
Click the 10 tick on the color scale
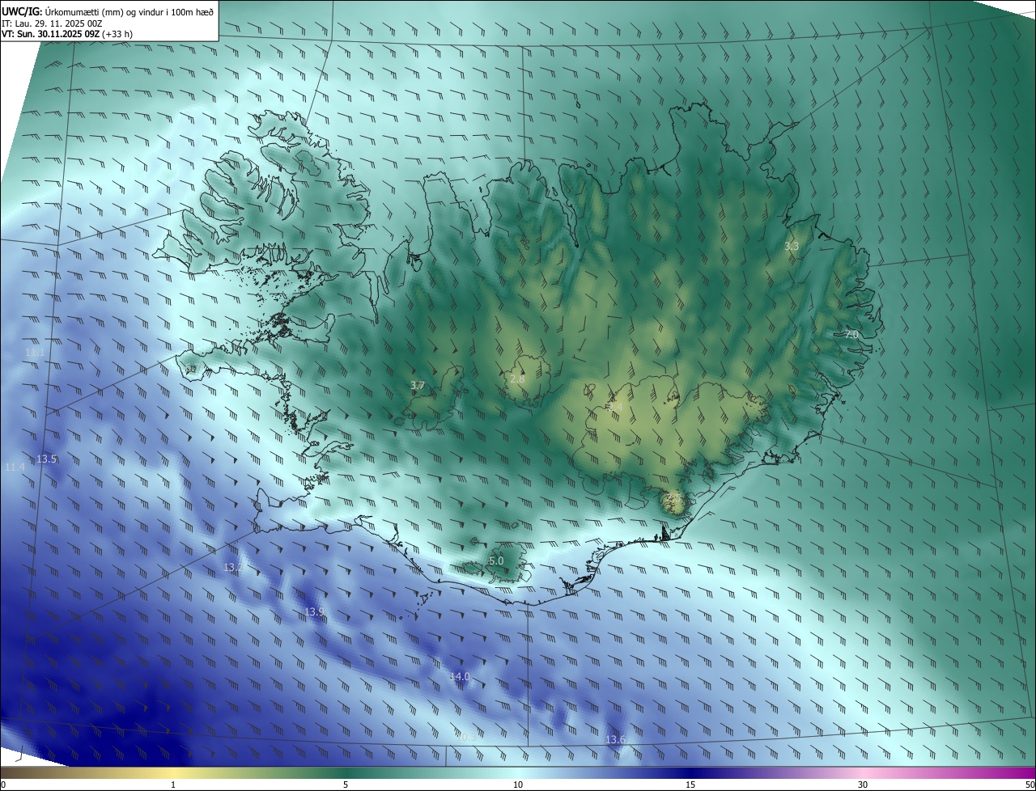[518, 785]
